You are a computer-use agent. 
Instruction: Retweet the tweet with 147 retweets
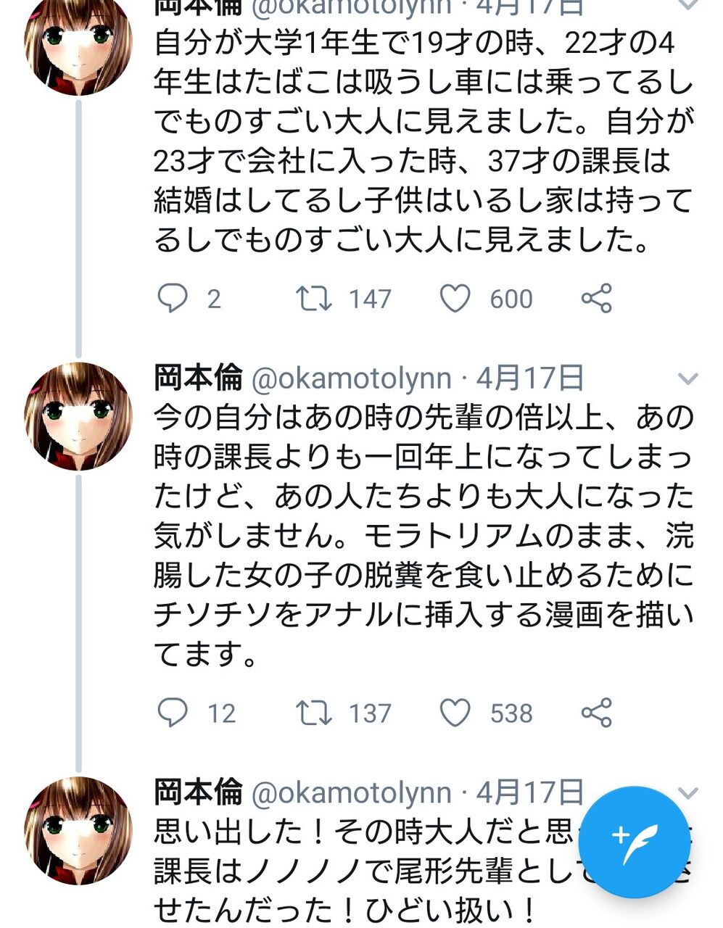313,298
